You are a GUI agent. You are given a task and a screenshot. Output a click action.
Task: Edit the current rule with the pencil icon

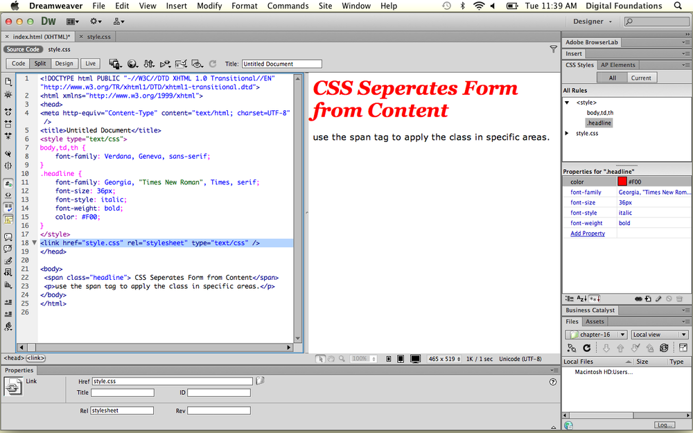(658, 299)
